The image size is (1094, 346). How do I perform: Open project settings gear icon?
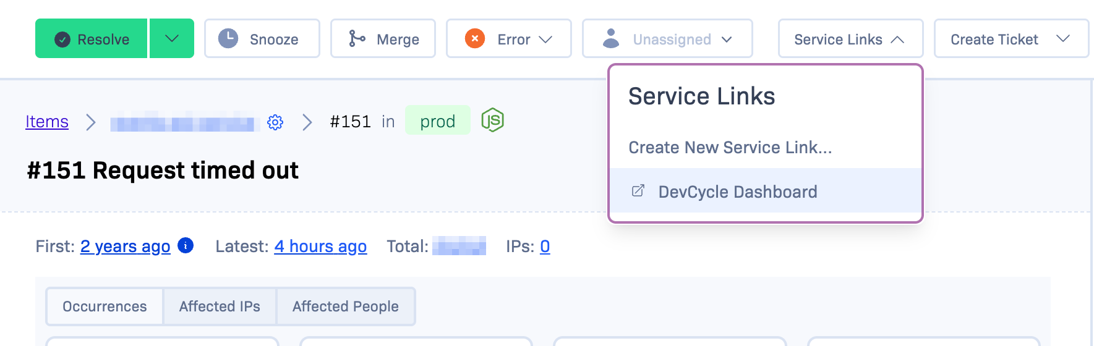click(275, 122)
